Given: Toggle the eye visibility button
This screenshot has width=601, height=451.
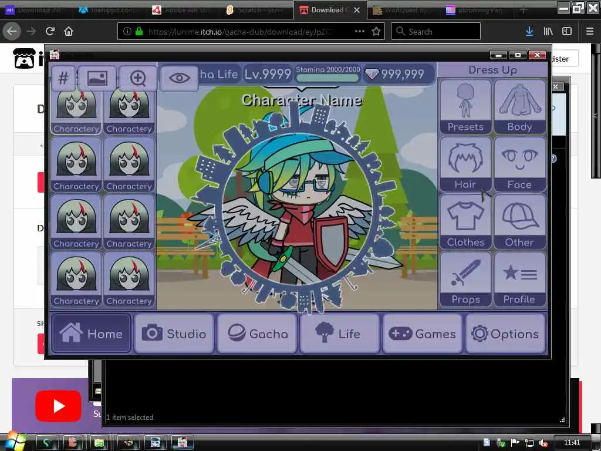Looking at the screenshot, I should [179, 78].
